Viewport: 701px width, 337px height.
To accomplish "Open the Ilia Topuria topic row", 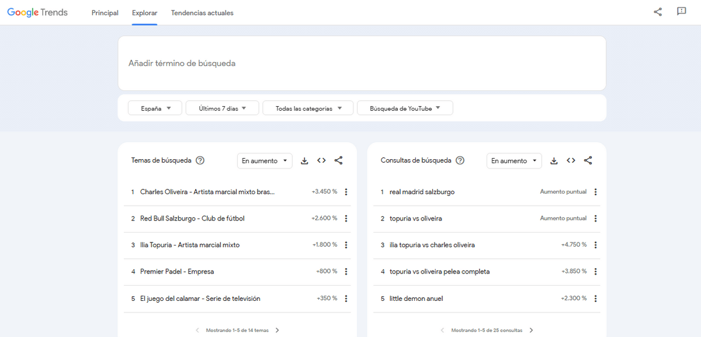I will [x=237, y=245].
